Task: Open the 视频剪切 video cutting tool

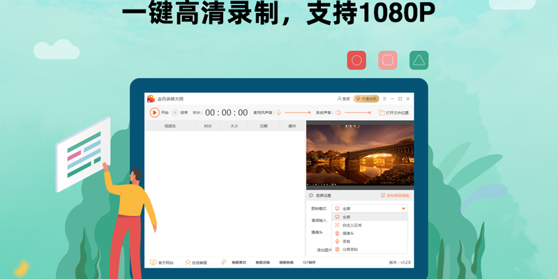Action: tap(240, 263)
